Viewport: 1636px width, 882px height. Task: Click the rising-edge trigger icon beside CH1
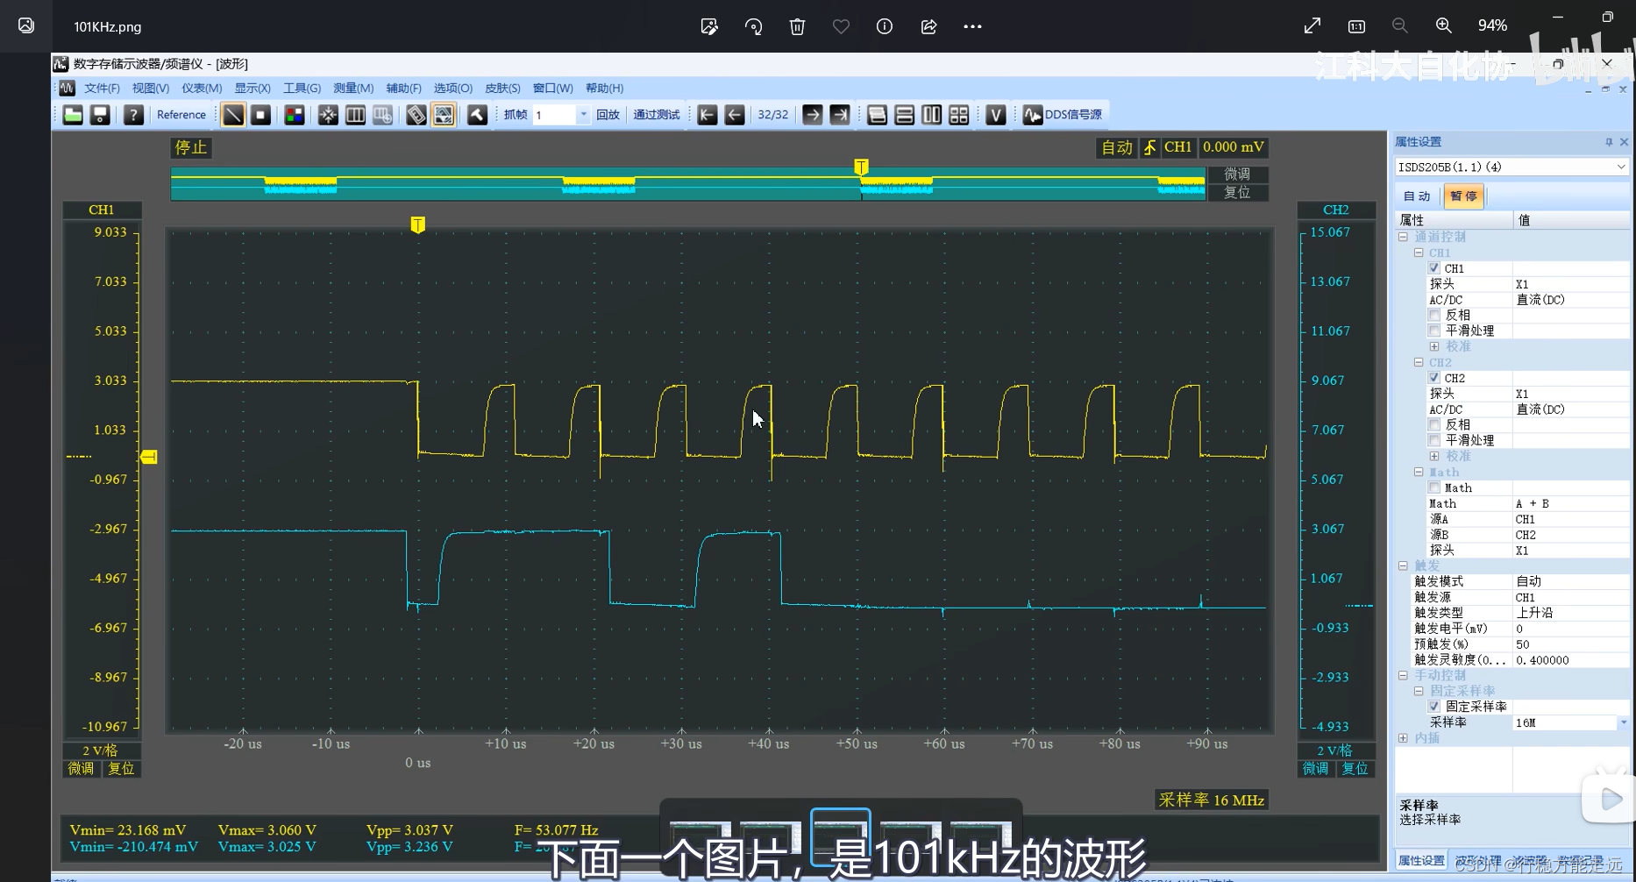[1149, 147]
